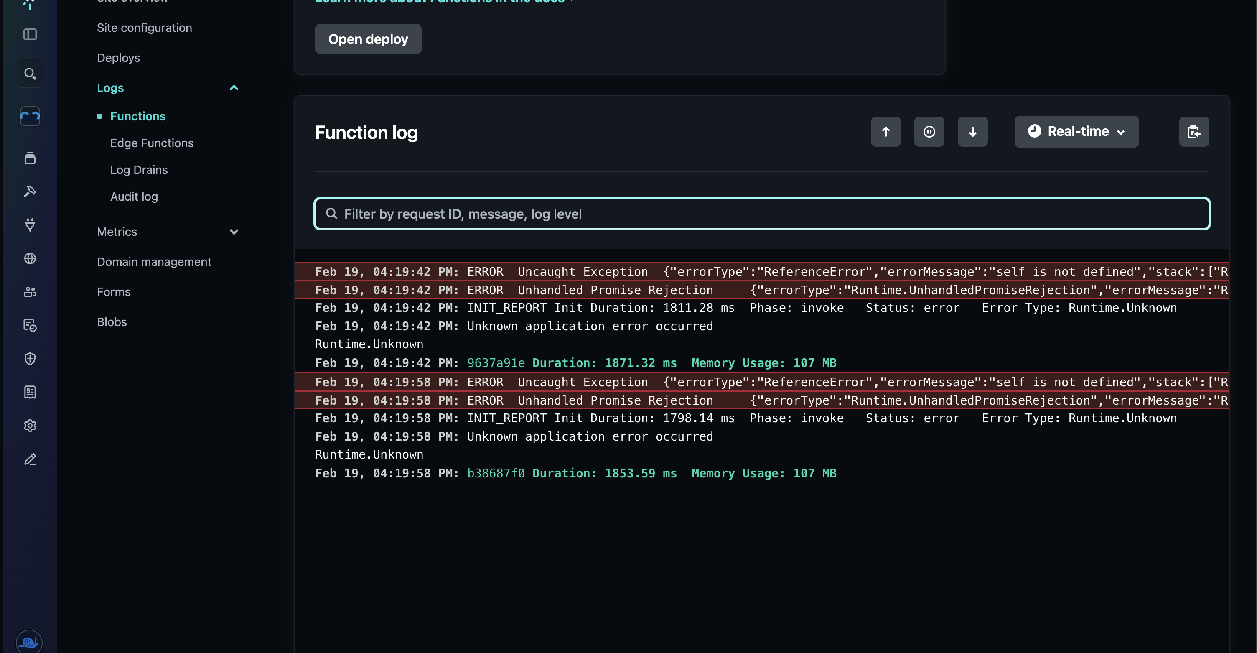The height and width of the screenshot is (653, 1257).
Task: Select the 04:19:42 Unhandled Promise Rejection row
Action: pos(762,290)
